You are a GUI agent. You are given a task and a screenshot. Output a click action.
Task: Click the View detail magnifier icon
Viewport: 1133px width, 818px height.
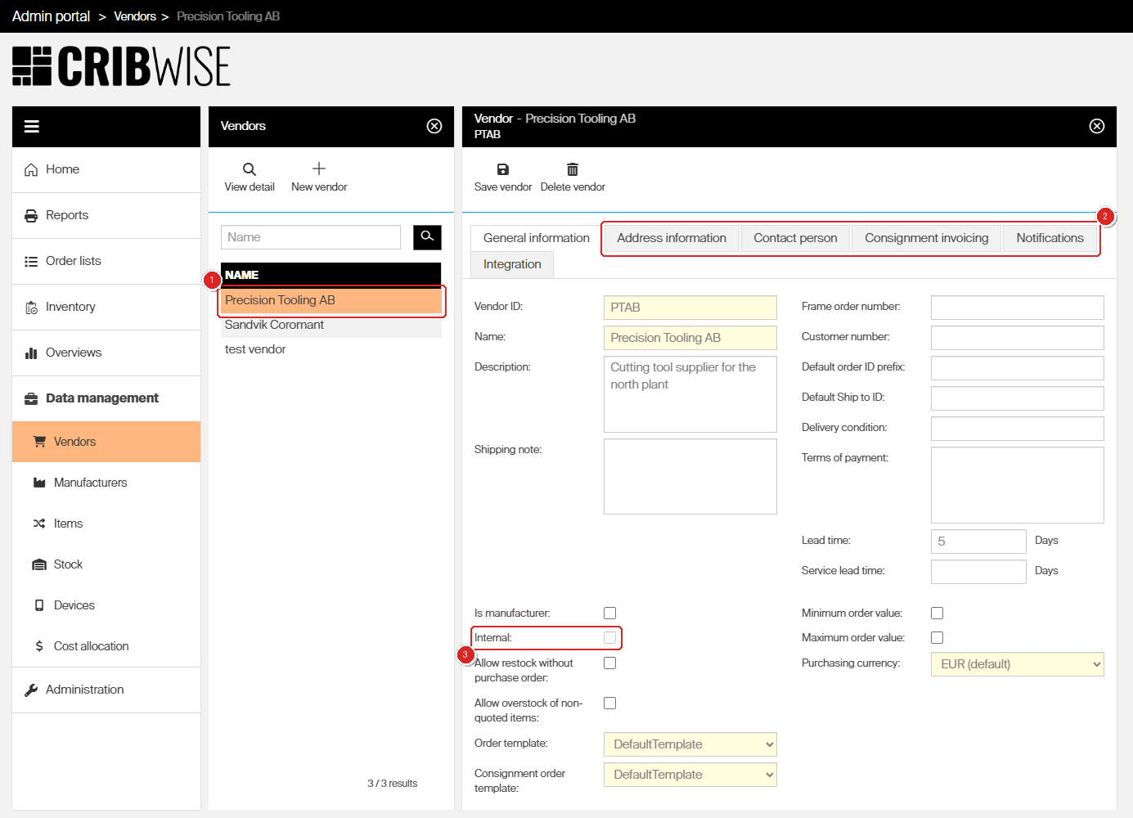coord(250,169)
